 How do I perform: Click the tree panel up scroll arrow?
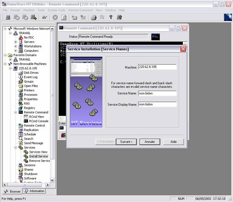tap(52, 29)
